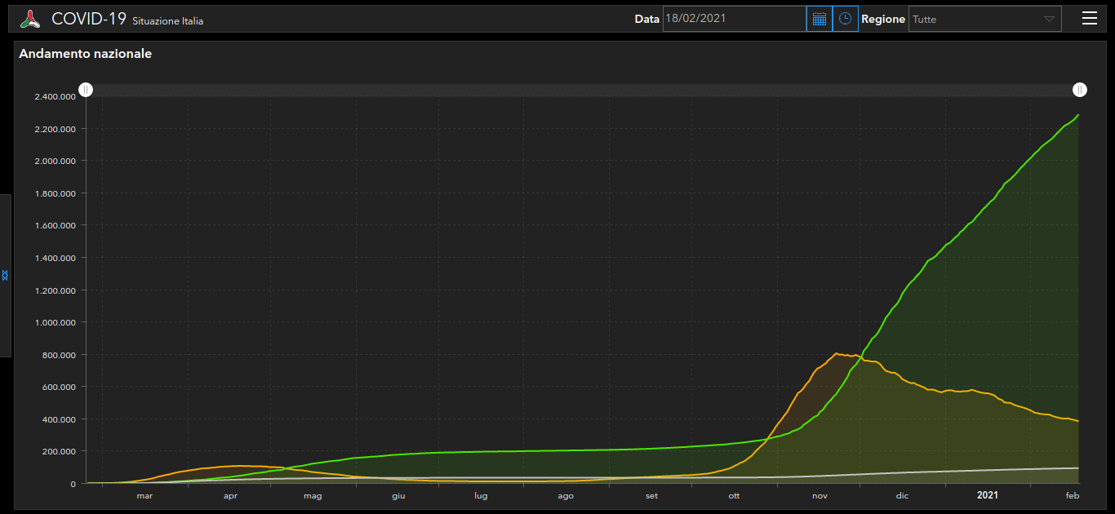Image resolution: width=1115 pixels, height=514 pixels.
Task: Click the clock time icon
Action: coord(845,19)
